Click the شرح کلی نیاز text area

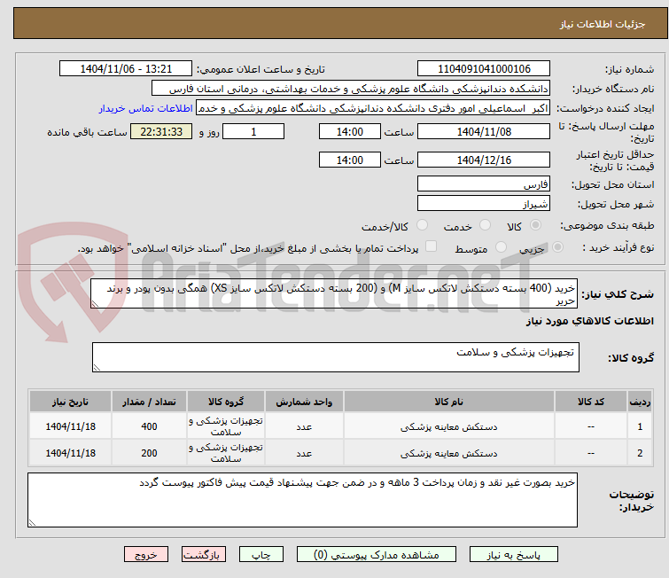click(x=334, y=293)
